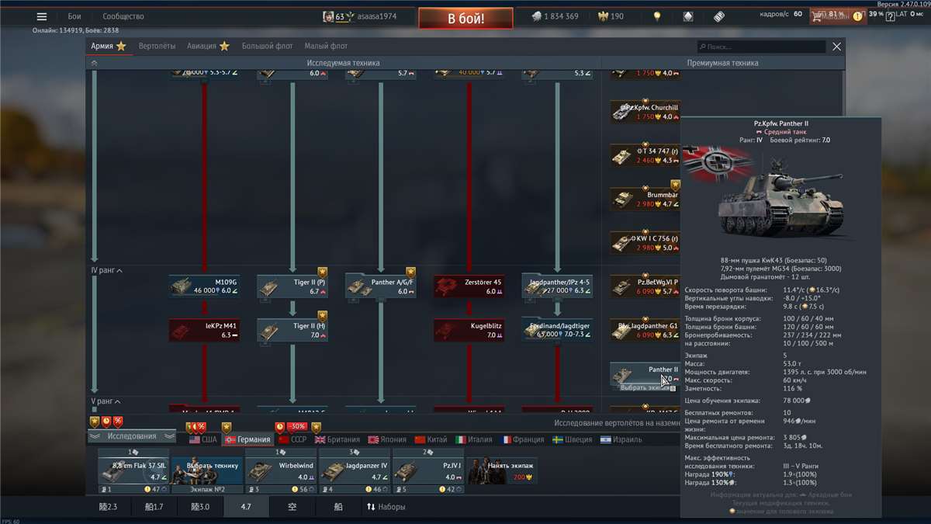
Task: Open the Наборы presets manager
Action: [386, 507]
